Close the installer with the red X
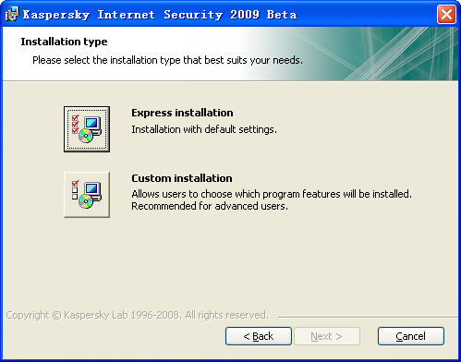461x362 pixels. pyautogui.click(x=446, y=14)
